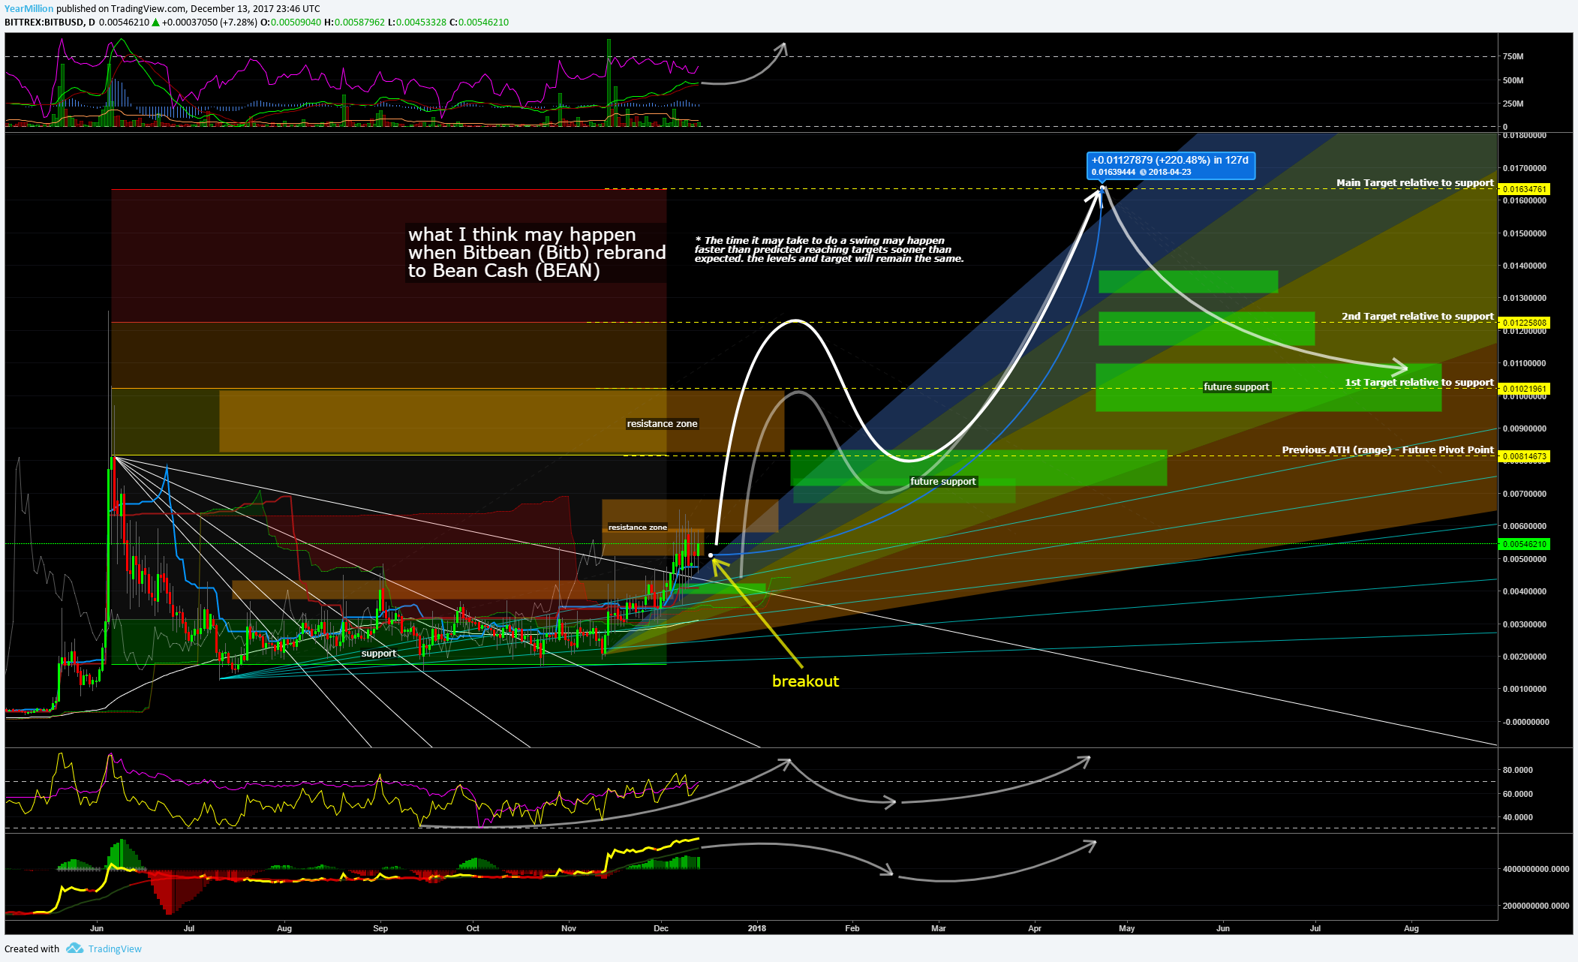Click the yellow 'breakout' annotation text
Viewport: 1578px width, 962px height.
(x=805, y=681)
